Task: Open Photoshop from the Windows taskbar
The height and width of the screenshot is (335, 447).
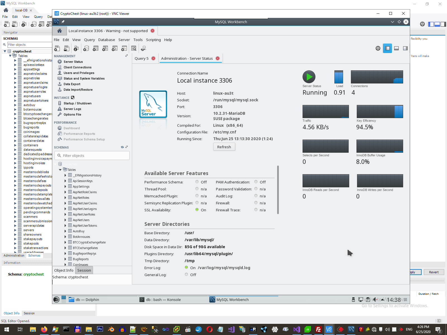Action: coord(100,329)
